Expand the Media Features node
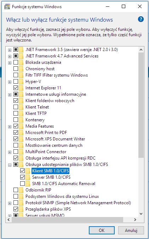The width and height of the screenshot is (149, 239). point(10,127)
